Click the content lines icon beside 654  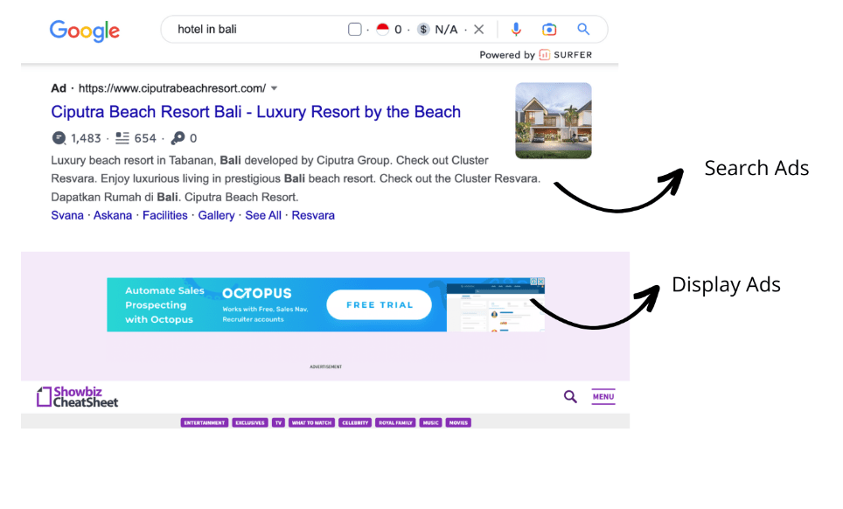coord(122,138)
